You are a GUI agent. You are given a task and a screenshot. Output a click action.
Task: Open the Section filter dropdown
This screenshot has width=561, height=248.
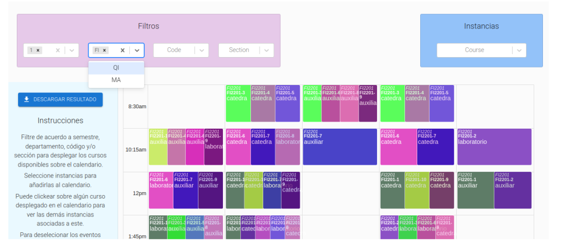[267, 51]
